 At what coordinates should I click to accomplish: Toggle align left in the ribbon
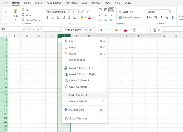(100, 15)
